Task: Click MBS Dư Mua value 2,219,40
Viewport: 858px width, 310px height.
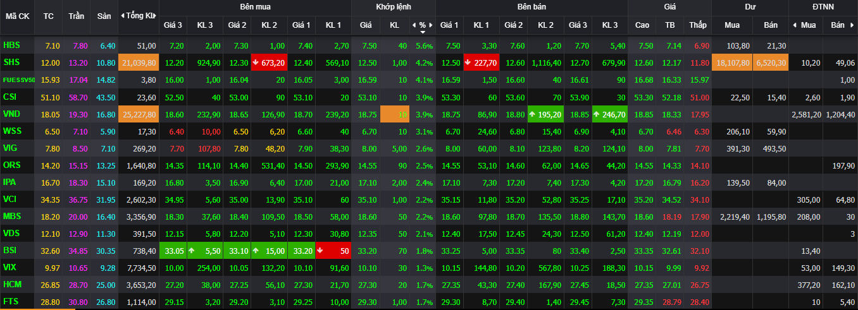Action: pyautogui.click(x=735, y=217)
